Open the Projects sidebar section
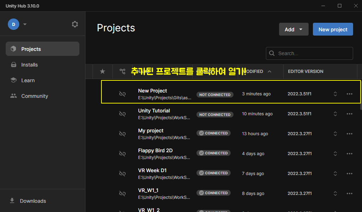362x212 pixels. [x=42, y=49]
